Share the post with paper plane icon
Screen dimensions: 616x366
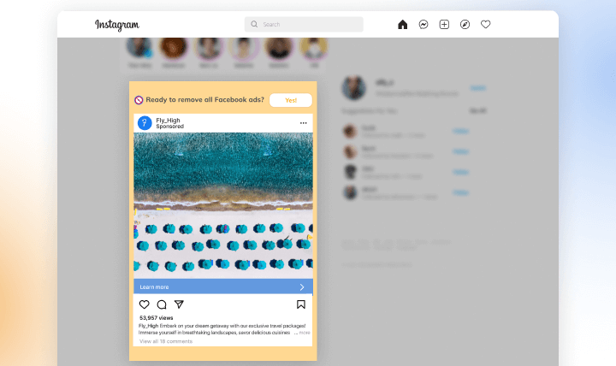[x=179, y=304]
